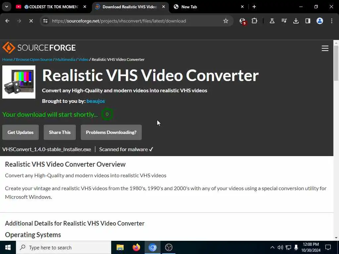Click the Problems Downloading? button
Viewport: 339px width, 254px height.
[111, 132]
